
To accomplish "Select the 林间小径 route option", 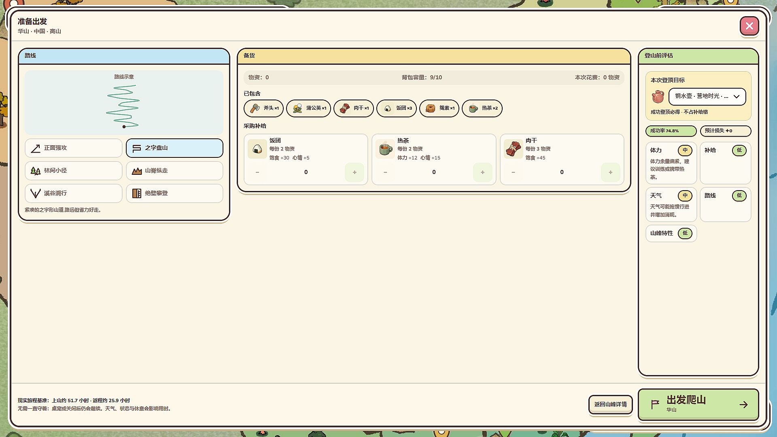I will click(74, 171).
